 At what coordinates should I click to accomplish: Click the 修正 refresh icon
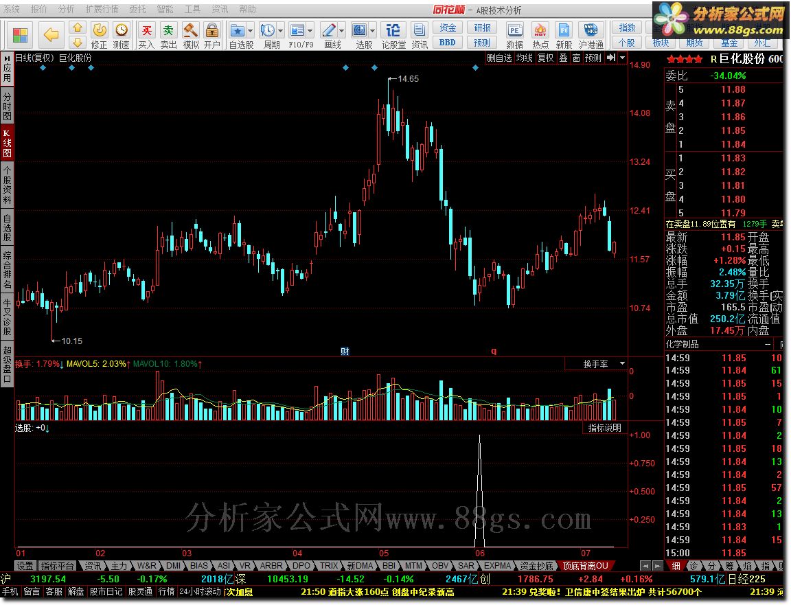pos(100,30)
